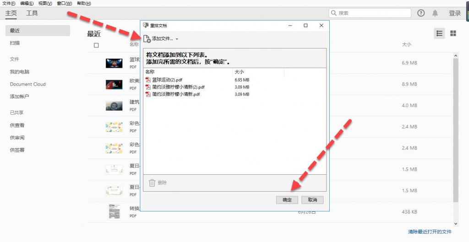
Task: Click the 删除 label in the dialog
Action: tap(162, 183)
